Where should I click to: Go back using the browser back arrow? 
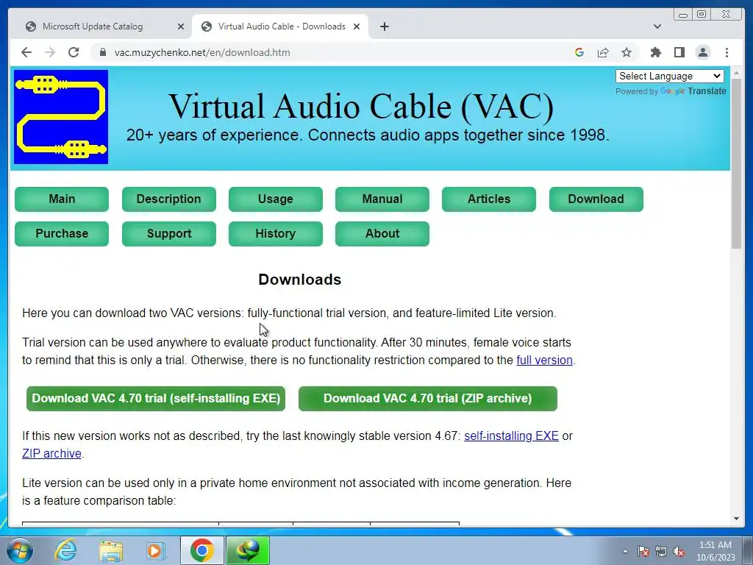click(x=26, y=52)
